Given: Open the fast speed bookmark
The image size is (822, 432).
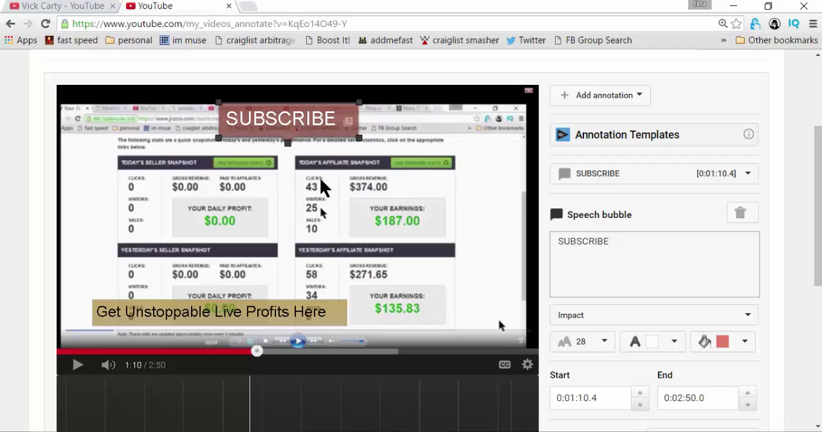Looking at the screenshot, I should 71,40.
